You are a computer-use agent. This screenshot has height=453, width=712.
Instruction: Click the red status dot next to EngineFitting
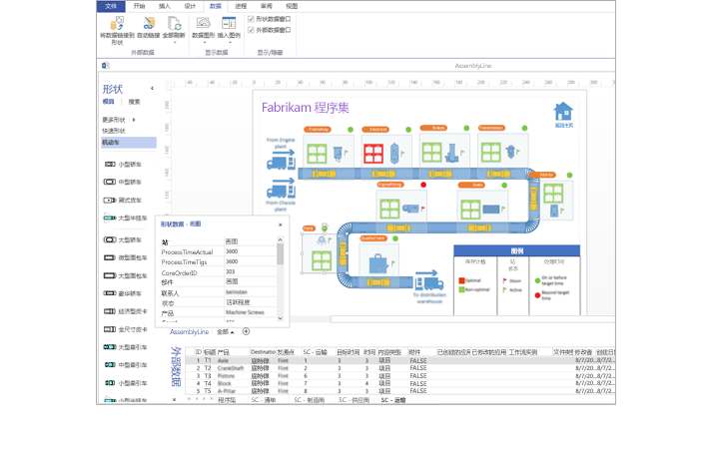423,185
